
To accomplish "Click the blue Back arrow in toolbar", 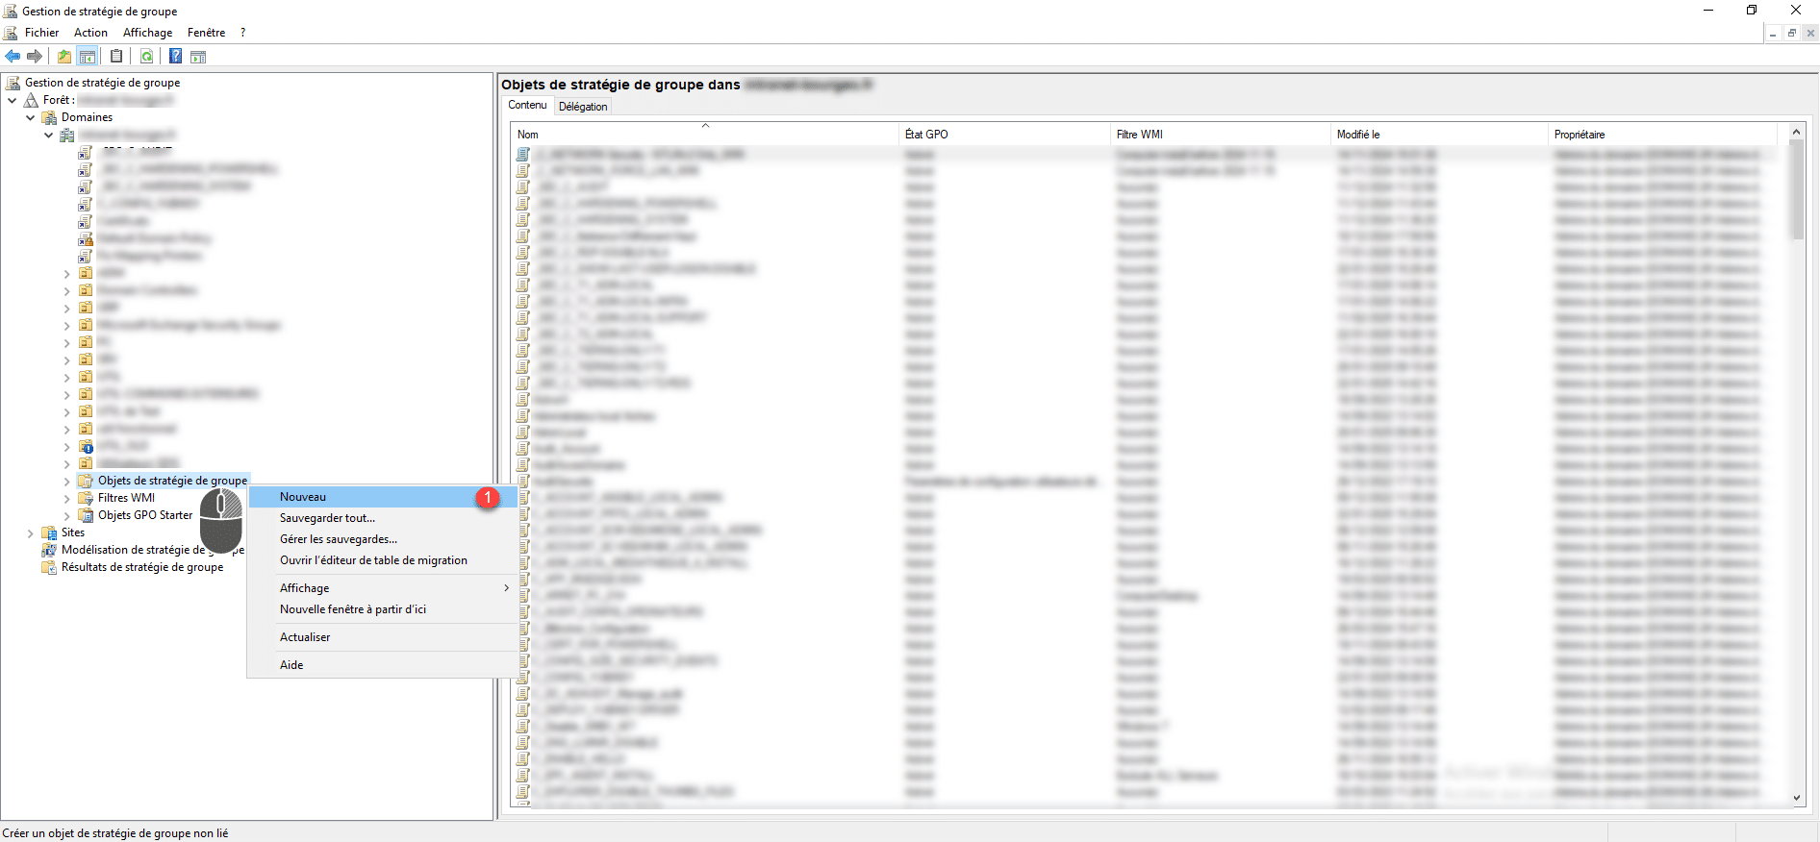I will (13, 57).
